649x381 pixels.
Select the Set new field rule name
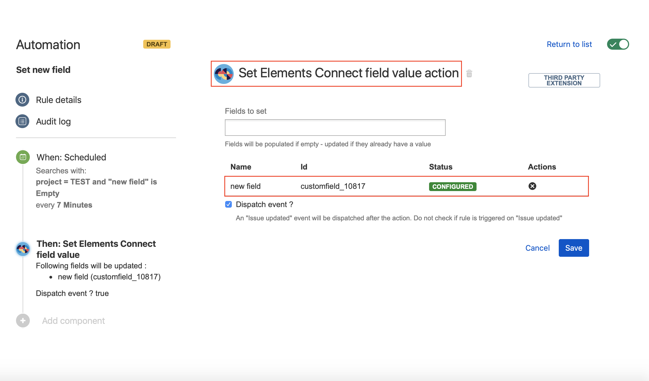(x=43, y=70)
